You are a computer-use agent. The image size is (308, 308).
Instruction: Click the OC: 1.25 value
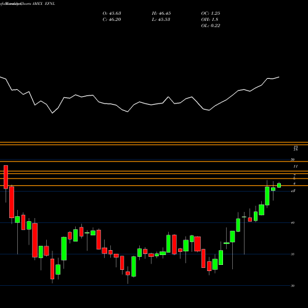pyautogui.click(x=211, y=14)
